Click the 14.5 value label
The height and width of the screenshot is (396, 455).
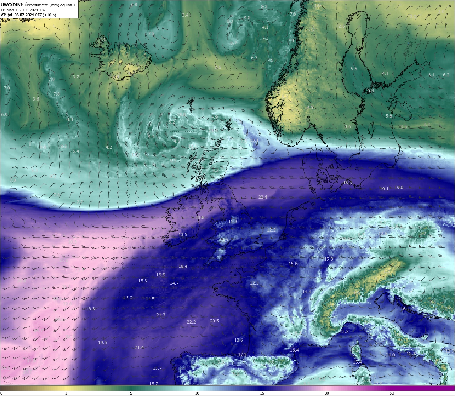tap(150, 299)
